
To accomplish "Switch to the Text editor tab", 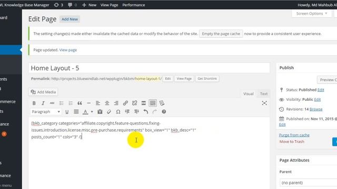I will tap(263, 93).
